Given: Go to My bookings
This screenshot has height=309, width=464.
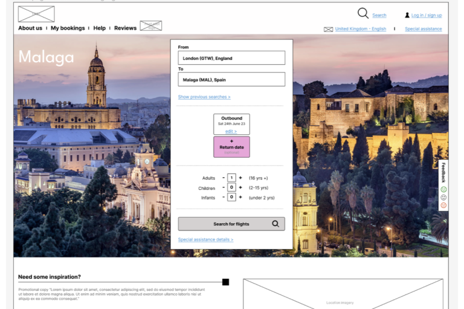Looking at the screenshot, I should click(68, 28).
